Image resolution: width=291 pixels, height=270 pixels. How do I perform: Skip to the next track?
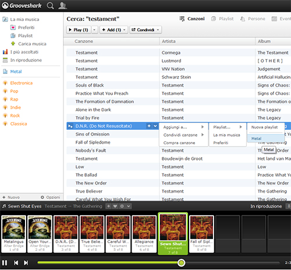(26, 263)
